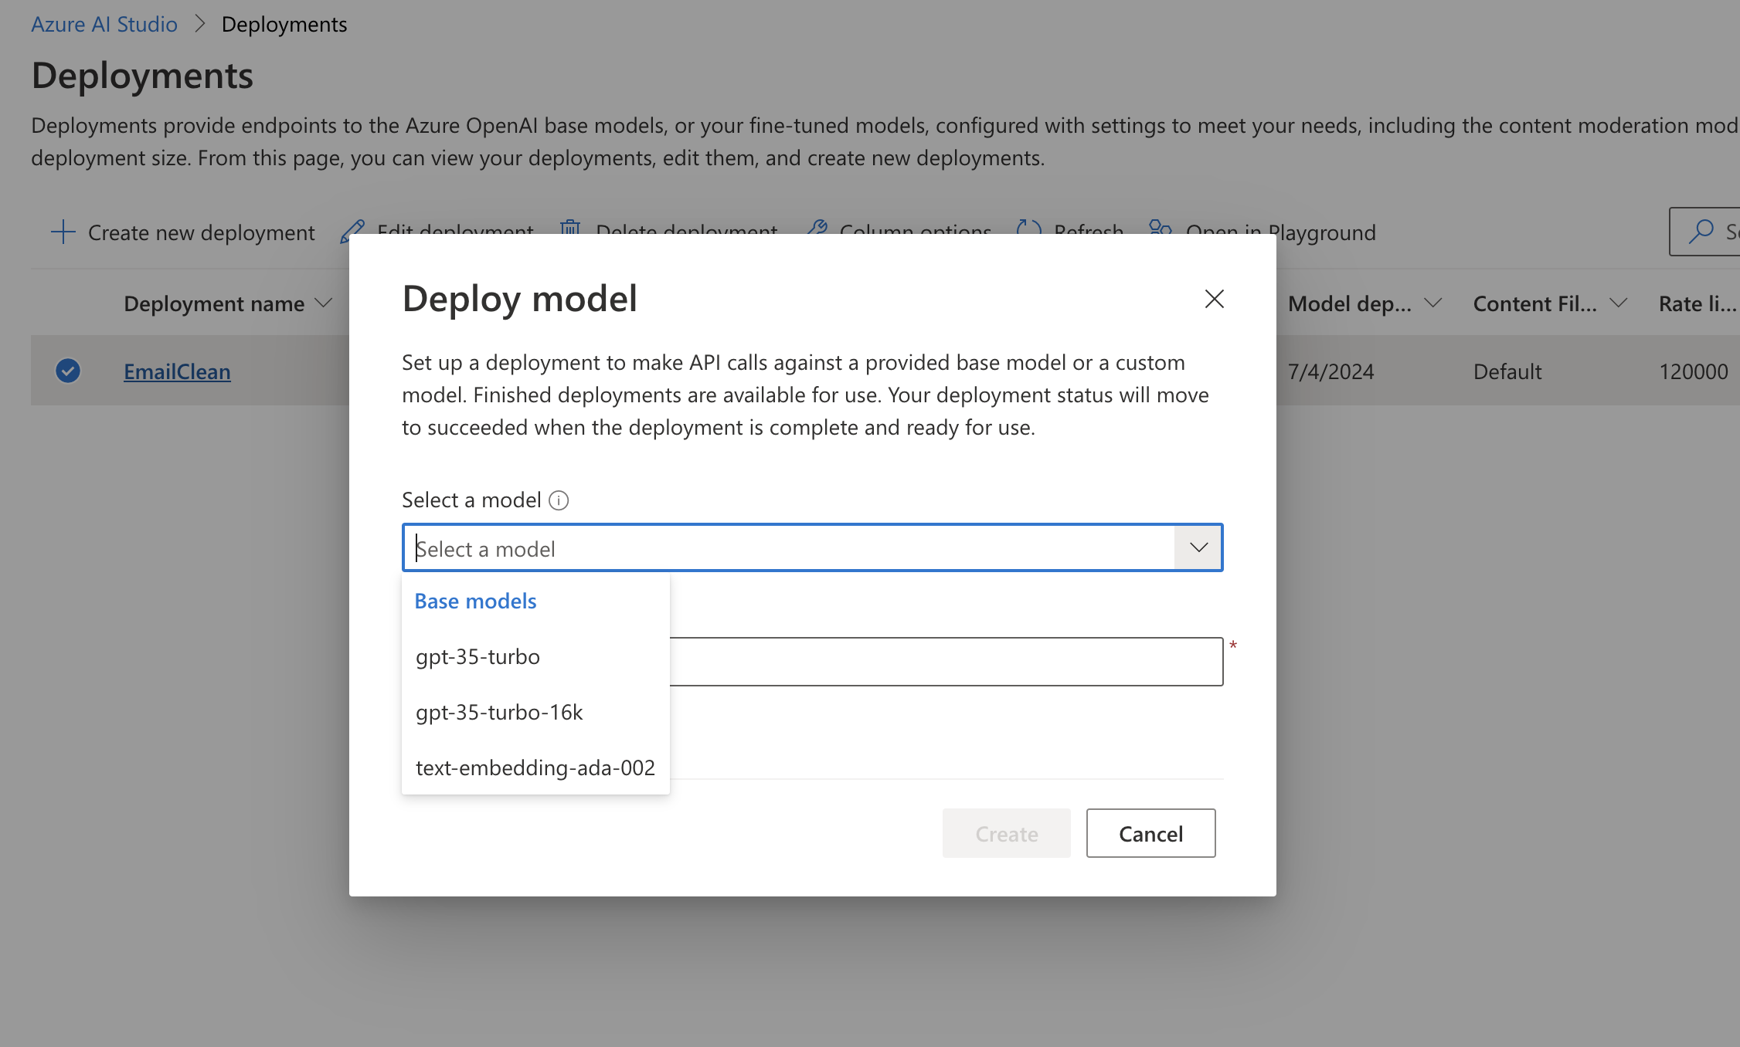Screen dimensions: 1740x1047
Task: Click the Refresh circular arrow icon
Action: [x=1028, y=227]
